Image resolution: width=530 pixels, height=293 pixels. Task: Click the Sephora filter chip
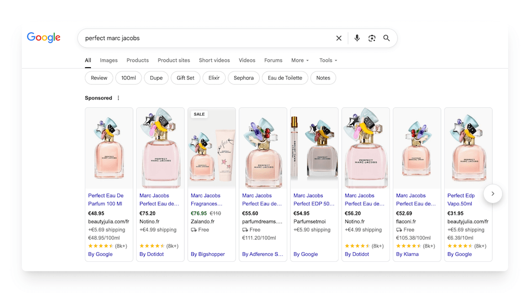(243, 78)
